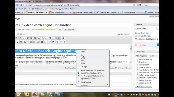174x97 pixels.
Task: Click the Get Shortlink button
Action: (x=69, y=29)
